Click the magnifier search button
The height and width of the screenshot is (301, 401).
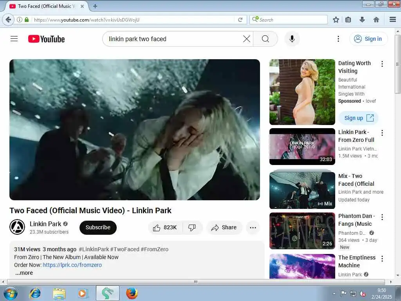[x=266, y=39]
